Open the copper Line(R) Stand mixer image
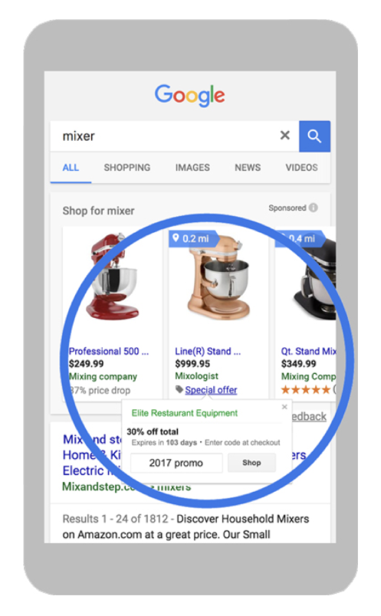The image size is (381, 616). coord(218,278)
